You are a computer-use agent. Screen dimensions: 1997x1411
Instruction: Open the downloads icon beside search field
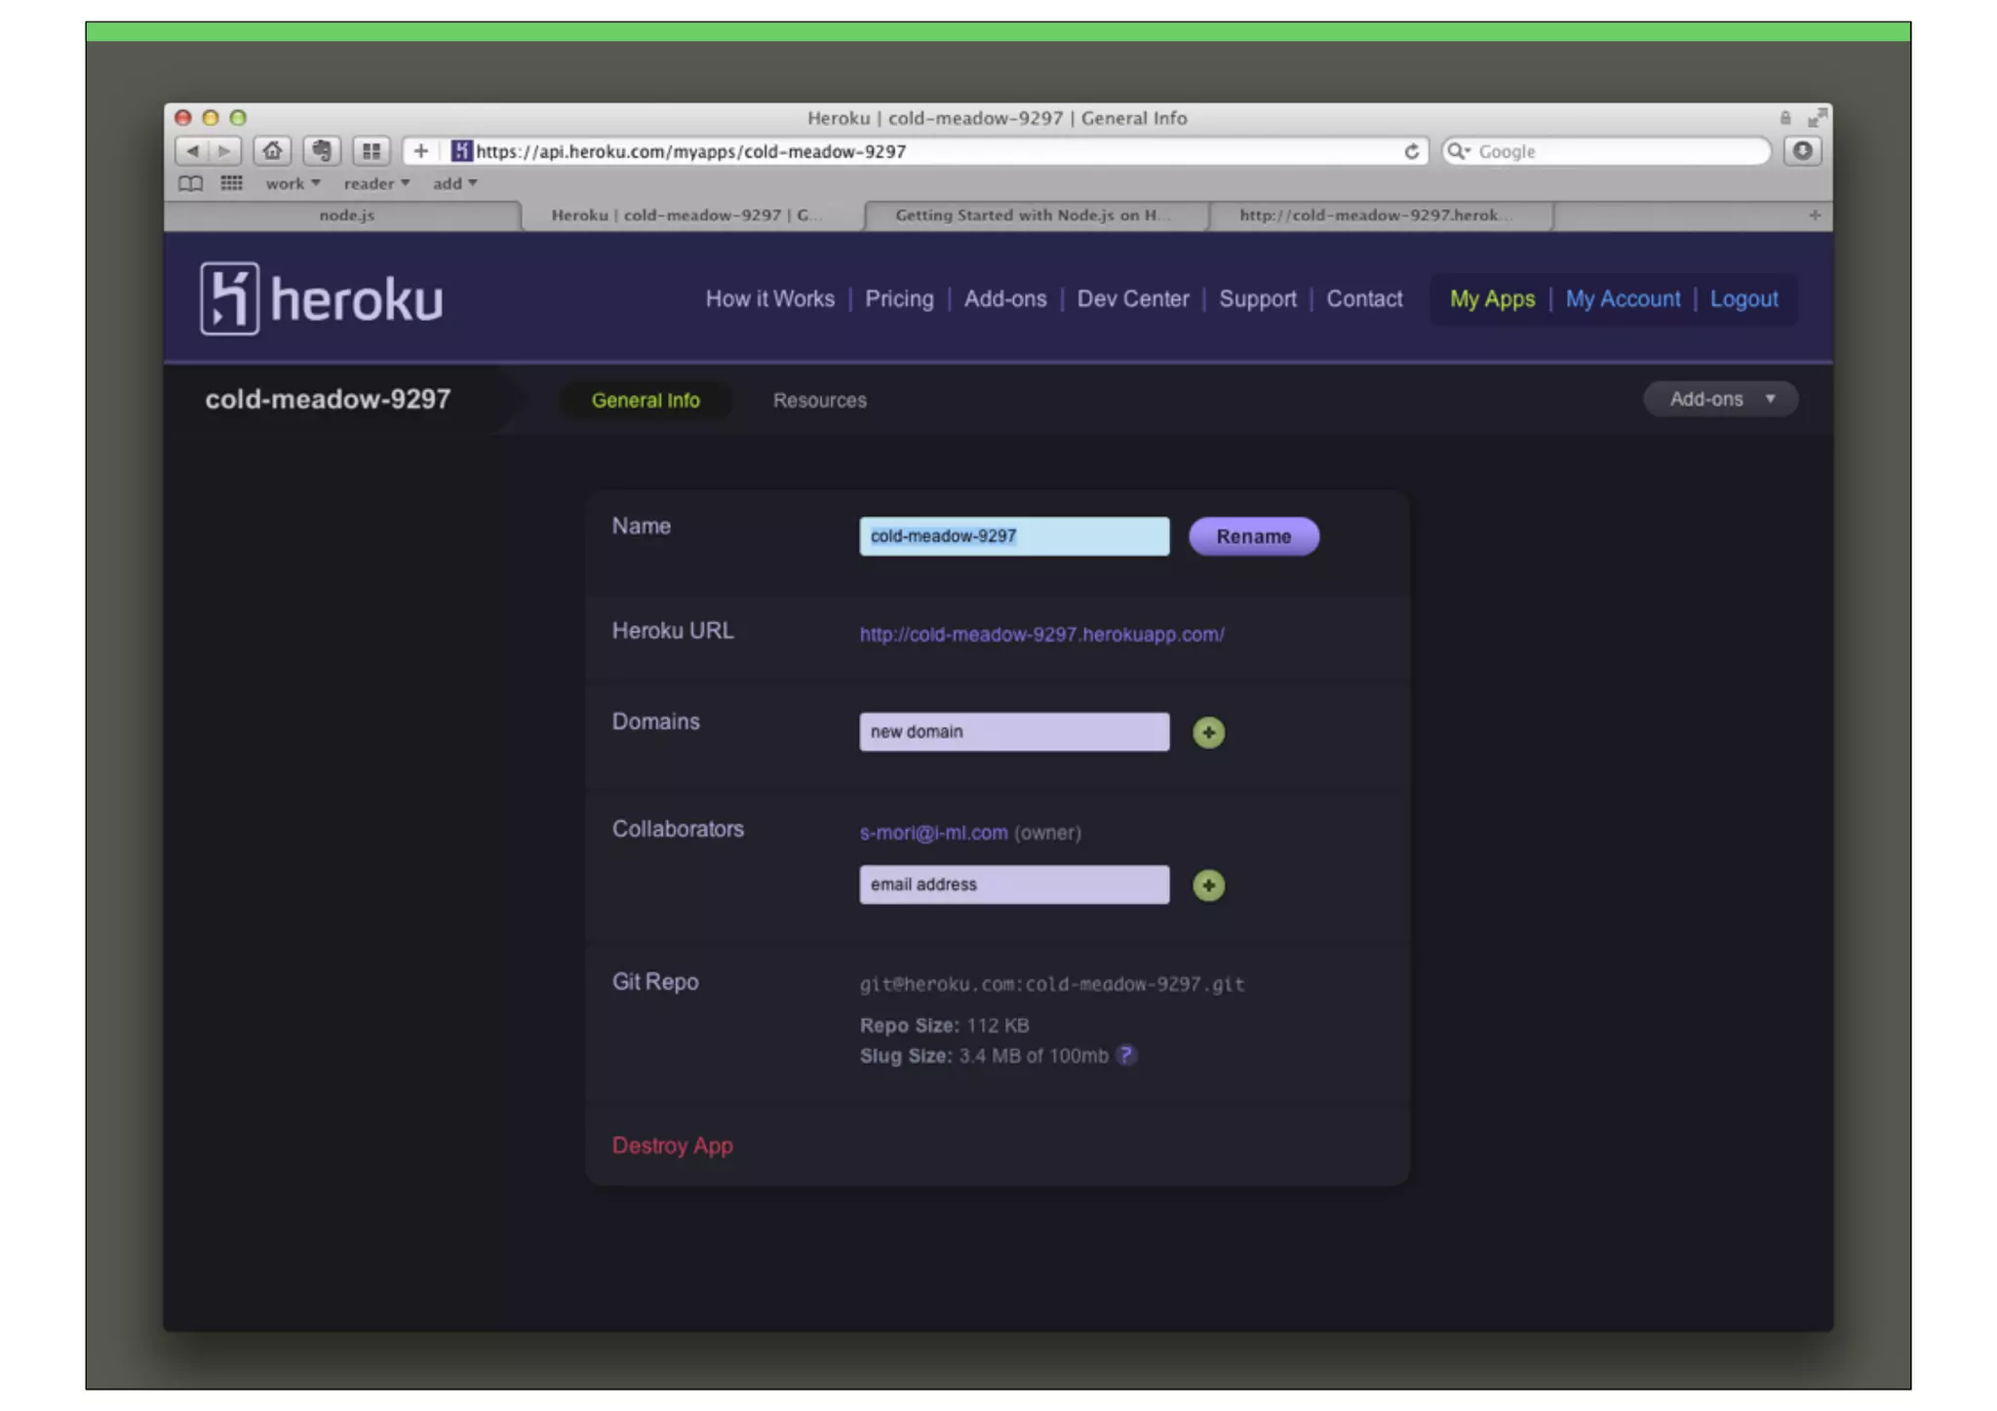1802,151
